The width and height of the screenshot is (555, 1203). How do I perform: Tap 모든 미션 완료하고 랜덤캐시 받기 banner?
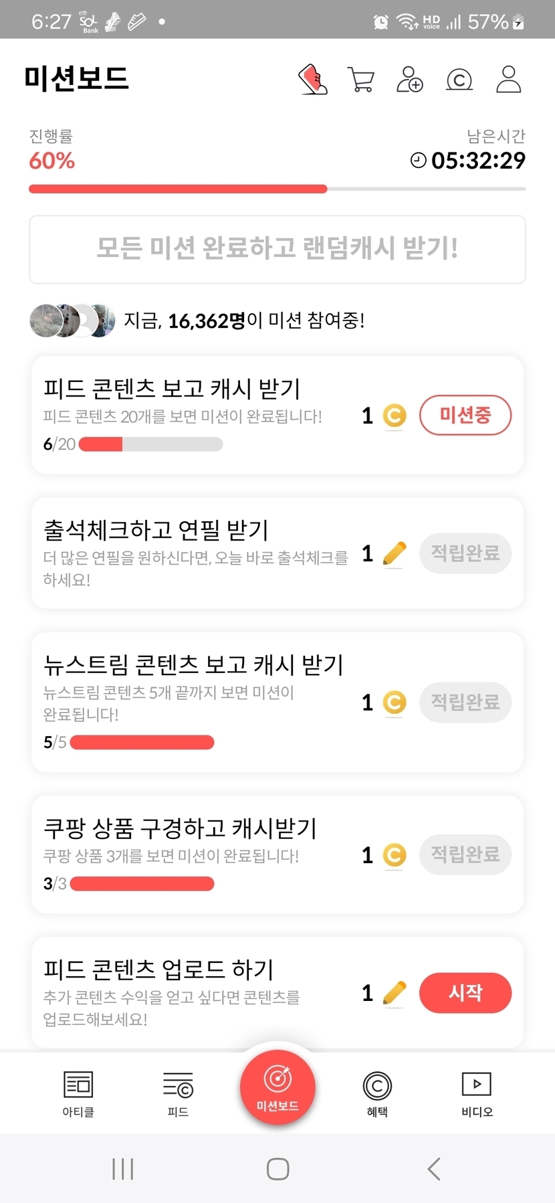click(277, 249)
